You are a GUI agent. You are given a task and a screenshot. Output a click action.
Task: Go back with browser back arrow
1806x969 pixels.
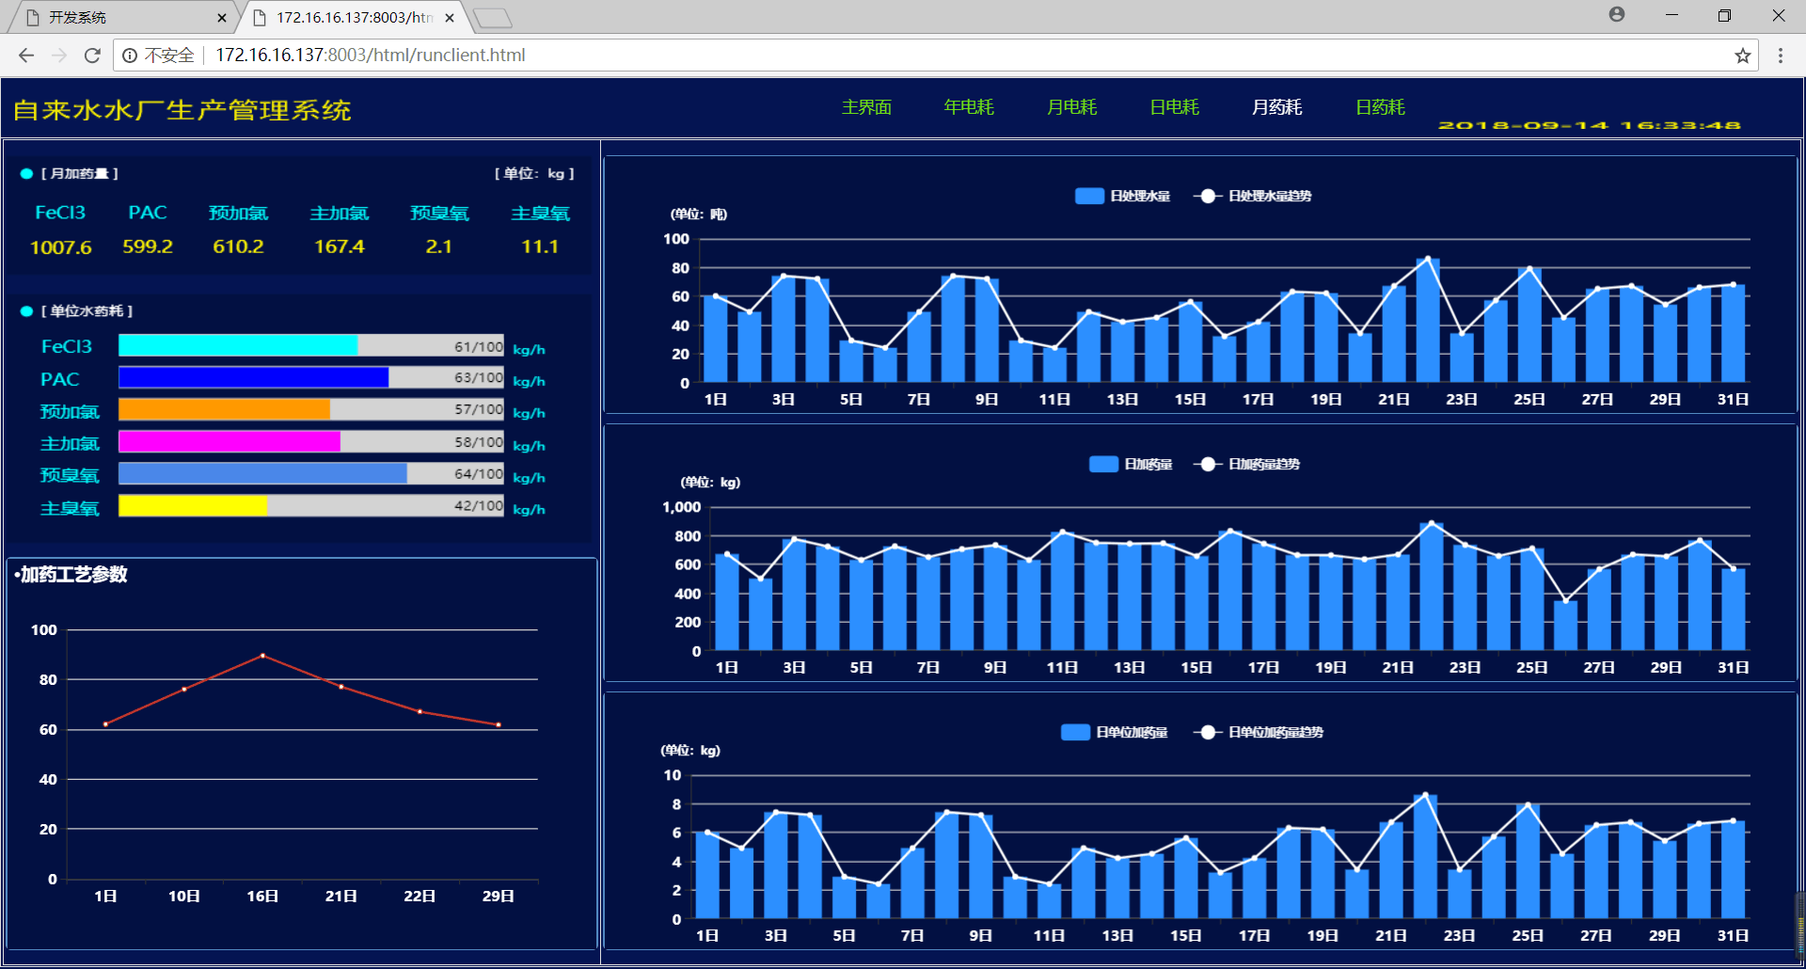(26, 56)
